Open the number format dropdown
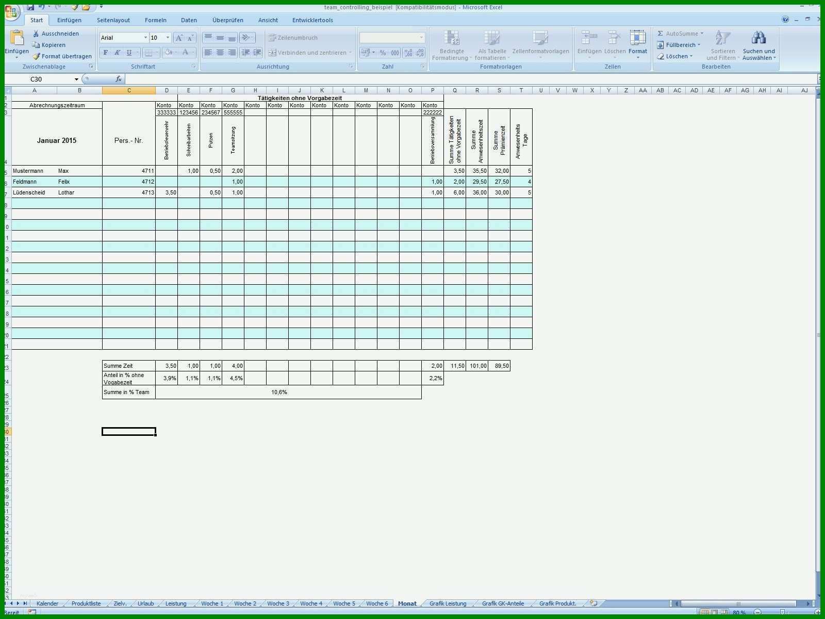825x619 pixels. tap(421, 38)
